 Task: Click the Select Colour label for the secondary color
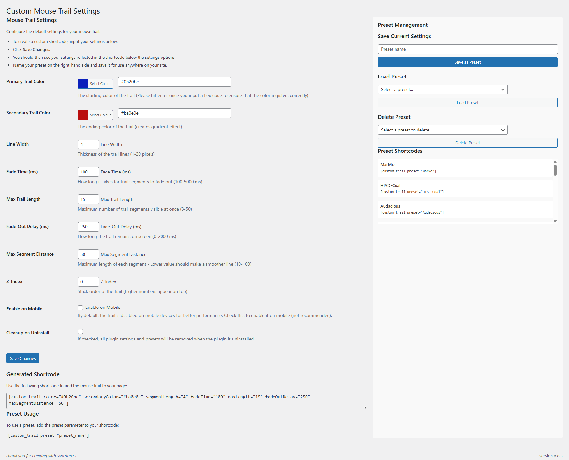point(100,115)
